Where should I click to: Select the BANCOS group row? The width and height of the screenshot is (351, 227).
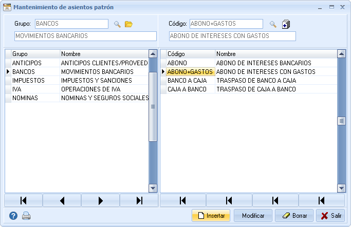77,72
